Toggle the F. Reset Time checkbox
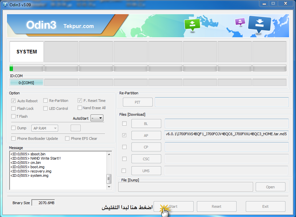 tap(80, 101)
